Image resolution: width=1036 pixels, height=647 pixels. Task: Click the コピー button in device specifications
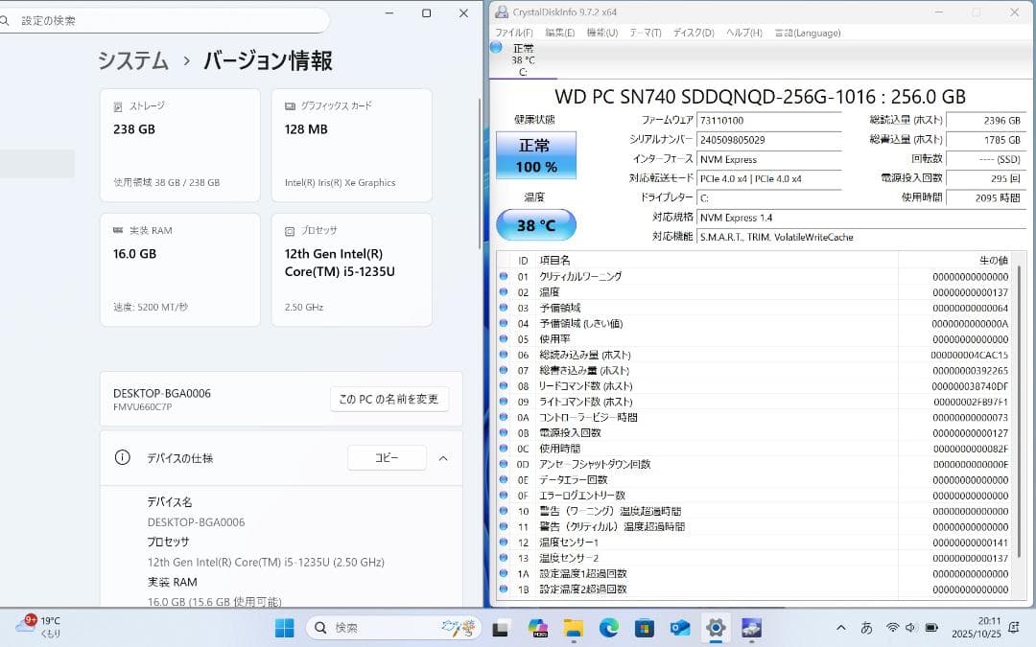tap(387, 458)
